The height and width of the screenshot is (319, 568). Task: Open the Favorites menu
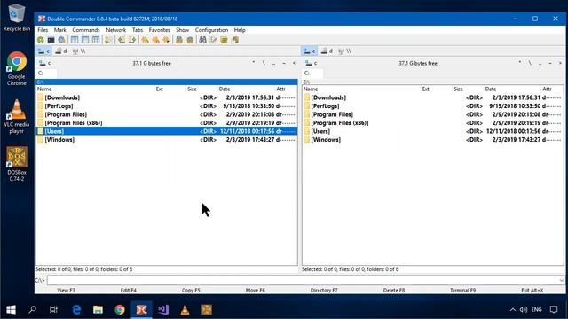(160, 30)
